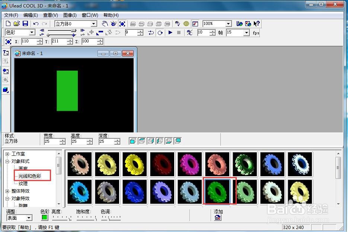
Task: Stop the animation playback
Action: pyautogui.click(x=179, y=33)
